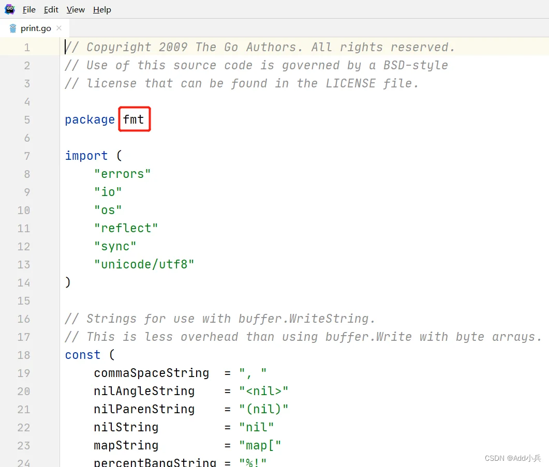This screenshot has width=549, height=467.
Task: Click the mapString identifier
Action: tap(126, 446)
